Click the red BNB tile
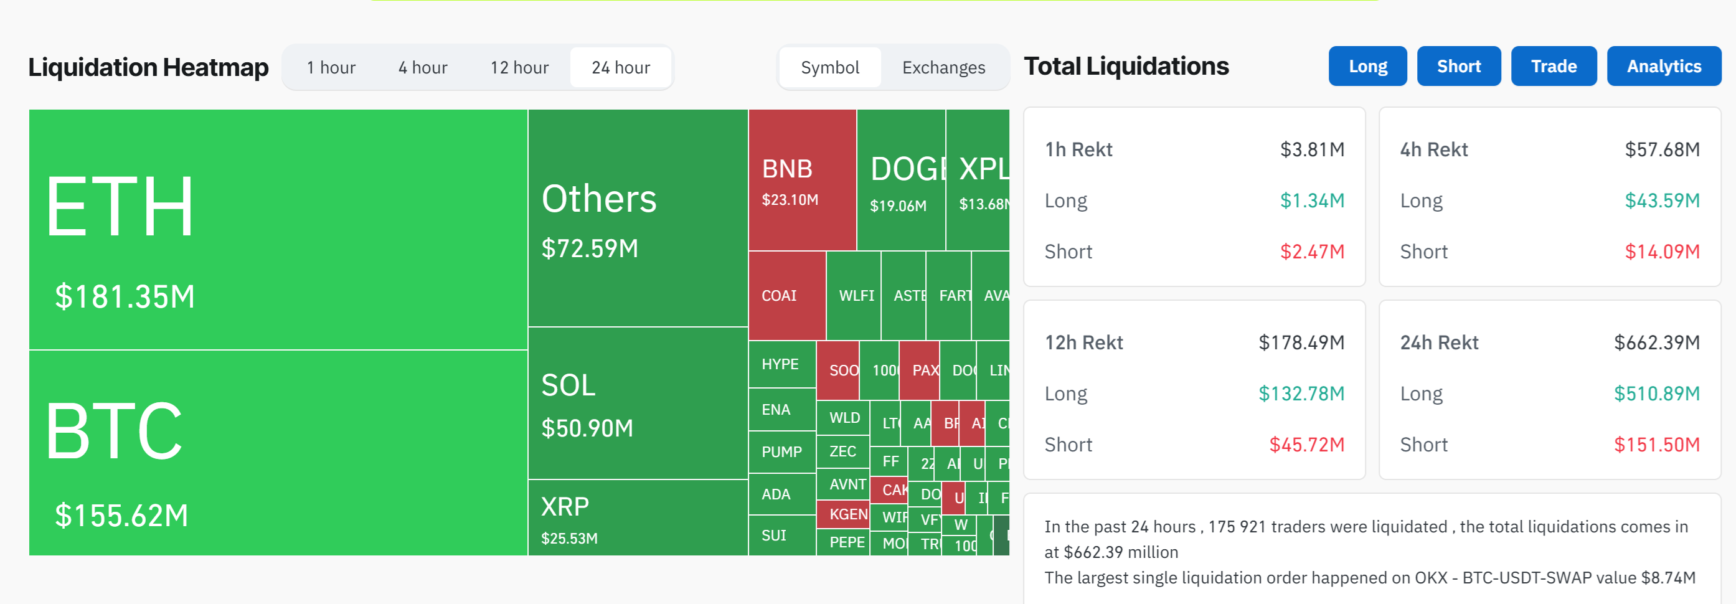The width and height of the screenshot is (1736, 604). [x=802, y=180]
